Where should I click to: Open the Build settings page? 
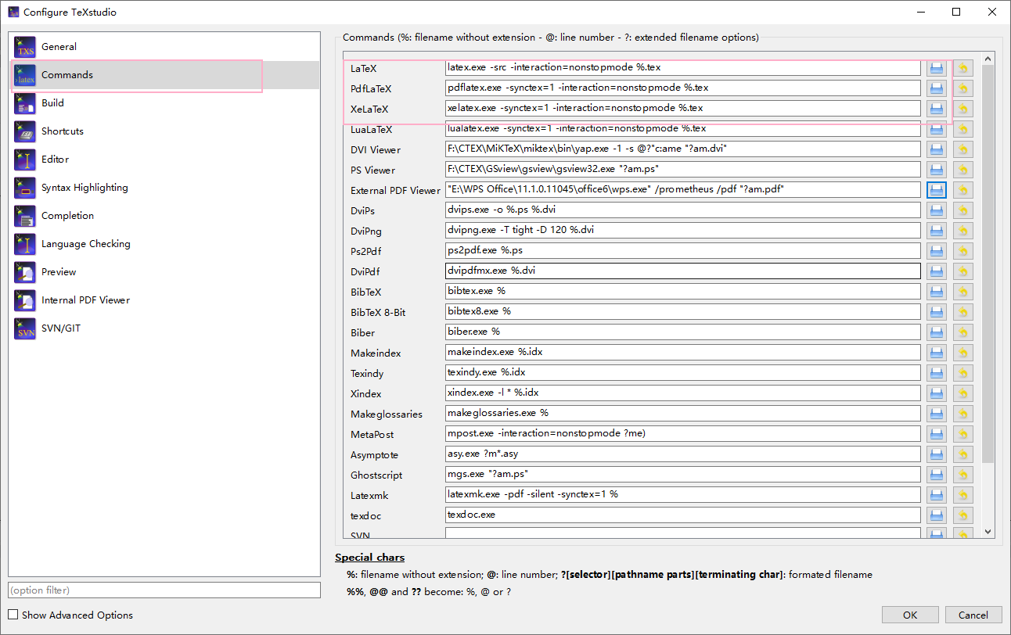164,103
